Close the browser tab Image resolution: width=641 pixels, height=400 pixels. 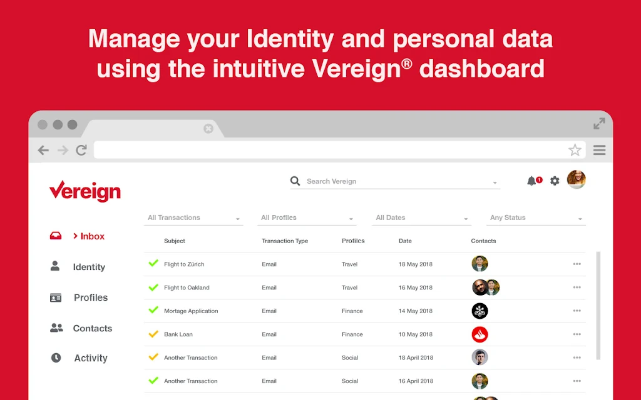pyautogui.click(x=208, y=129)
